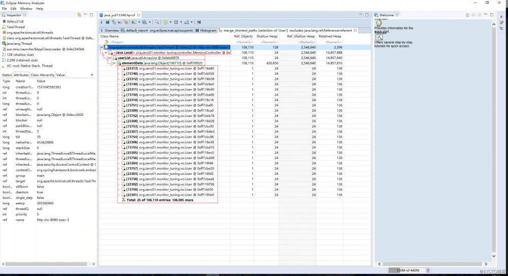Screen dimensions: 508x276
Task: Click the Overview magnifier icon in Welcome panel
Action: pos(379,23)
